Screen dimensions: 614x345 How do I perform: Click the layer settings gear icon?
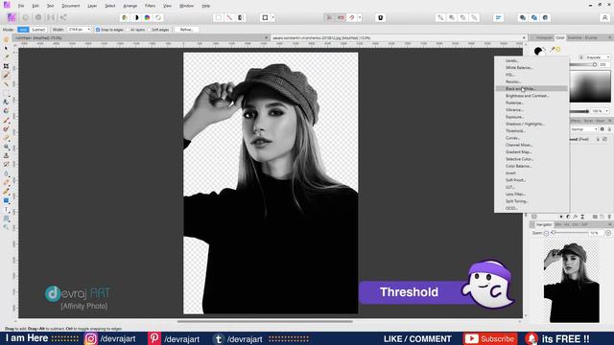tap(602, 129)
